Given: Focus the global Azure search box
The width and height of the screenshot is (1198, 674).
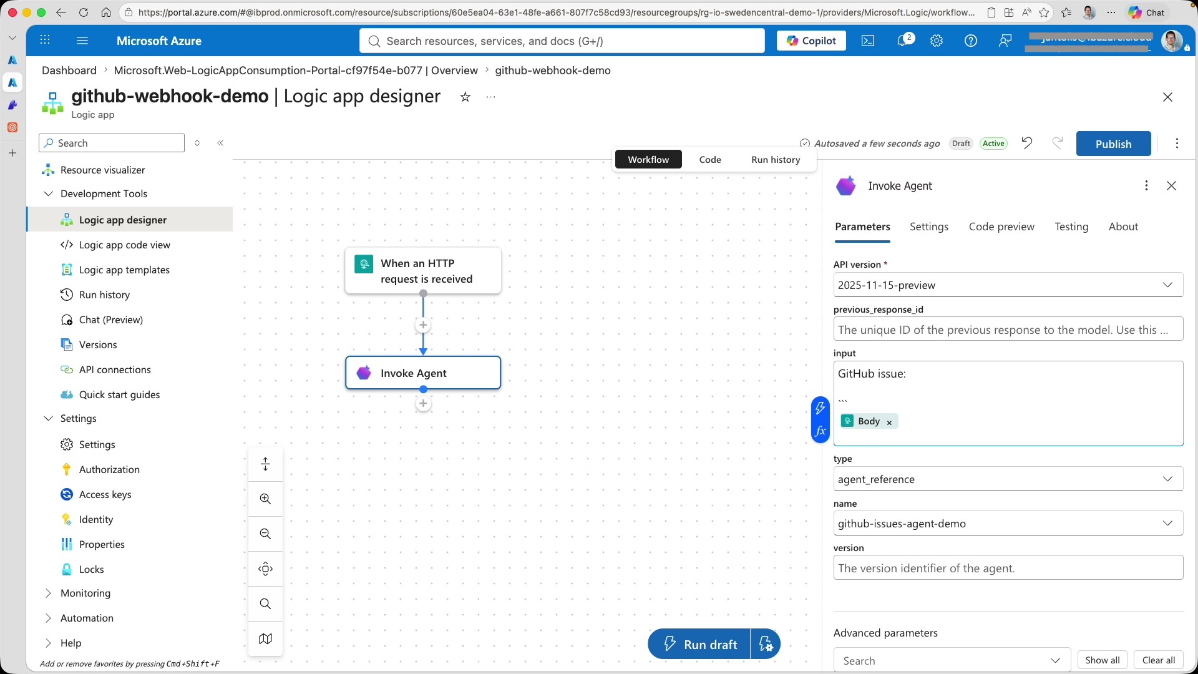Looking at the screenshot, I should coord(562,41).
